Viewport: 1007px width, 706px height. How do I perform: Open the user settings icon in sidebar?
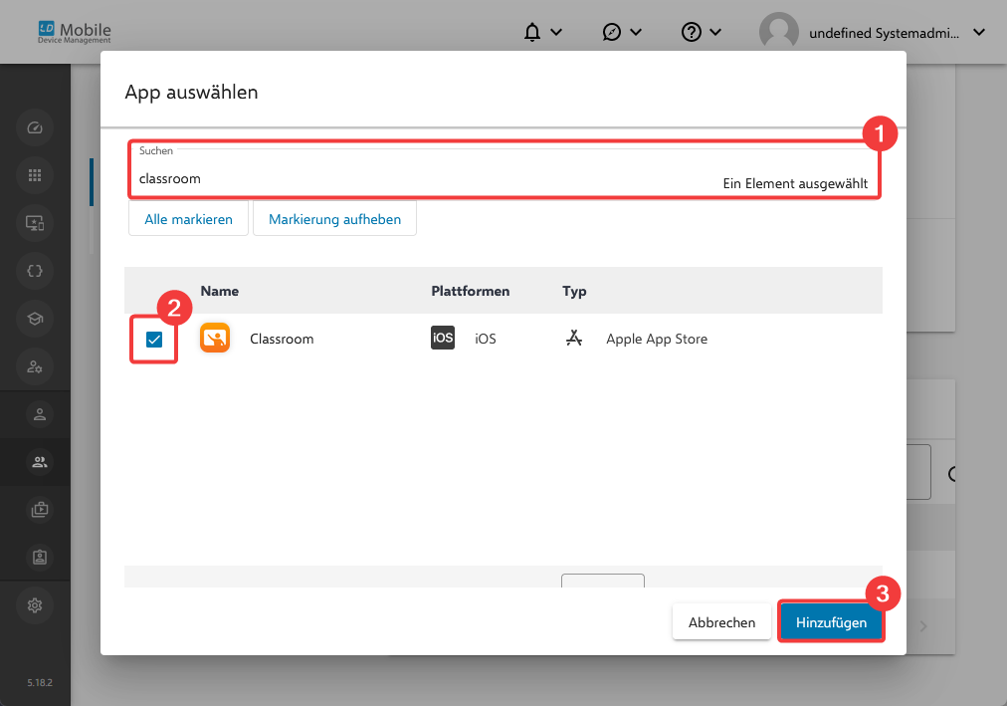(35, 366)
